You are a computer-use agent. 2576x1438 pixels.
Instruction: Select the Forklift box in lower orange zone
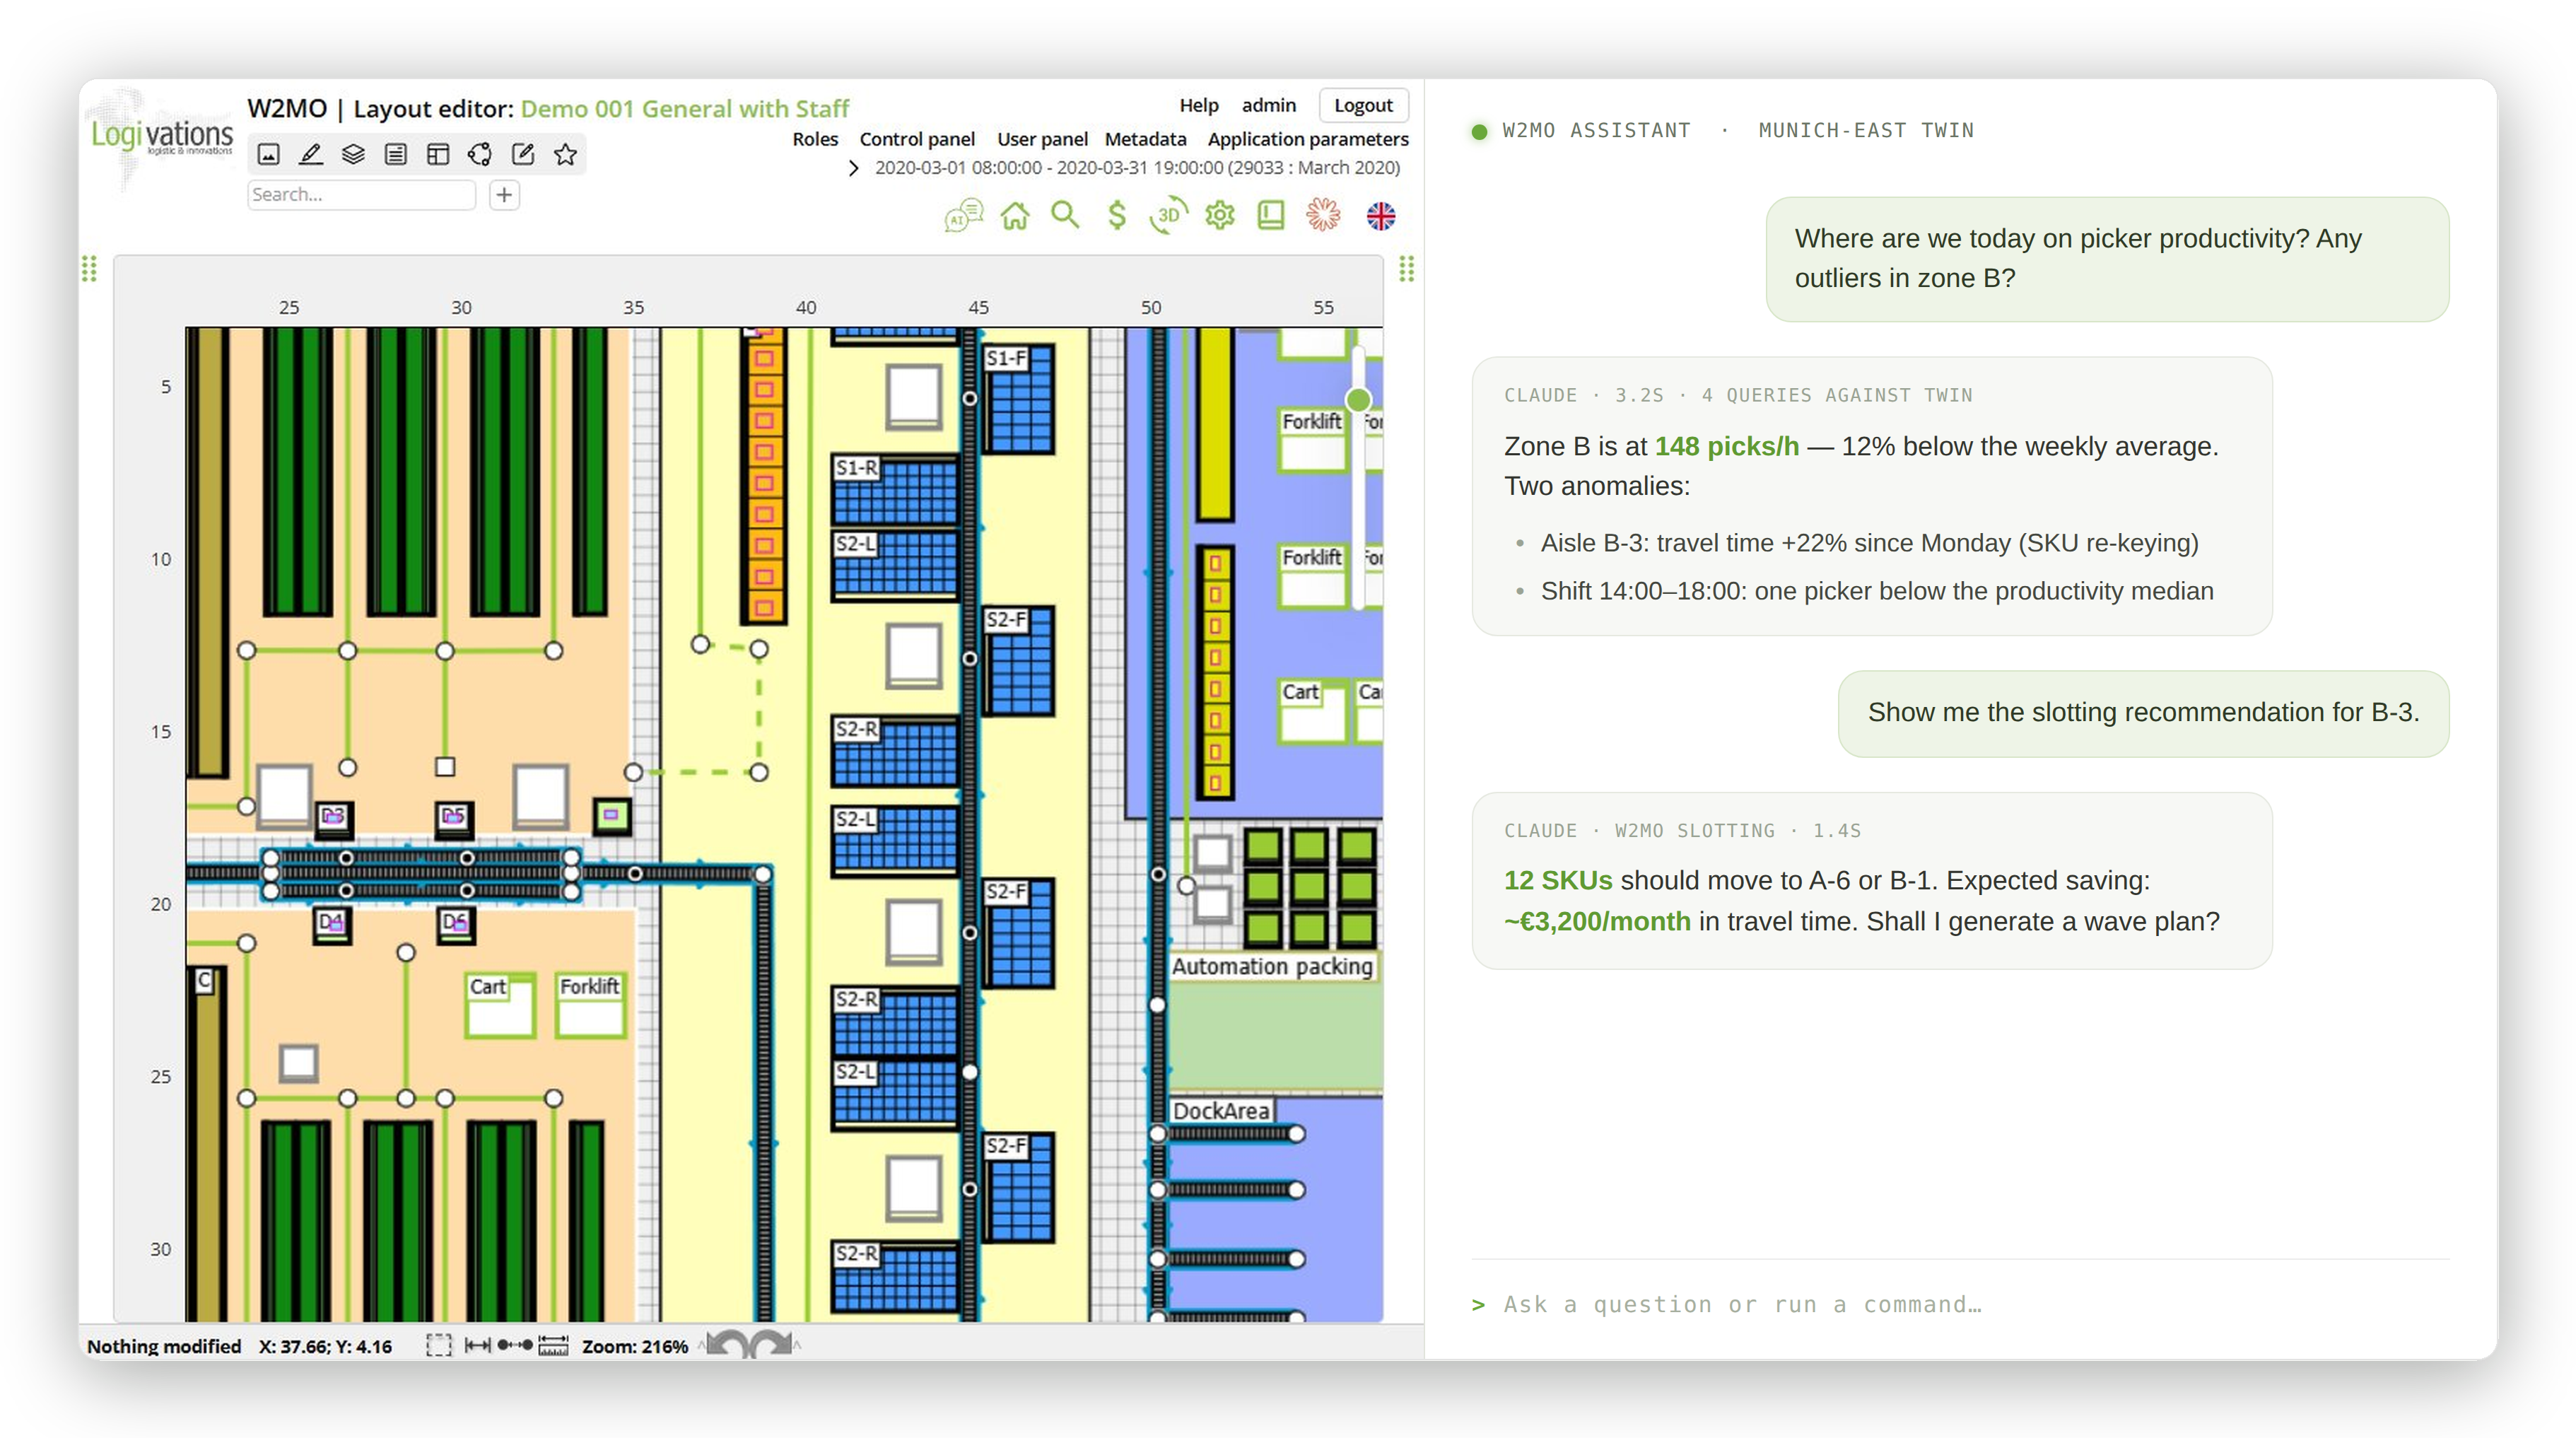(591, 1005)
